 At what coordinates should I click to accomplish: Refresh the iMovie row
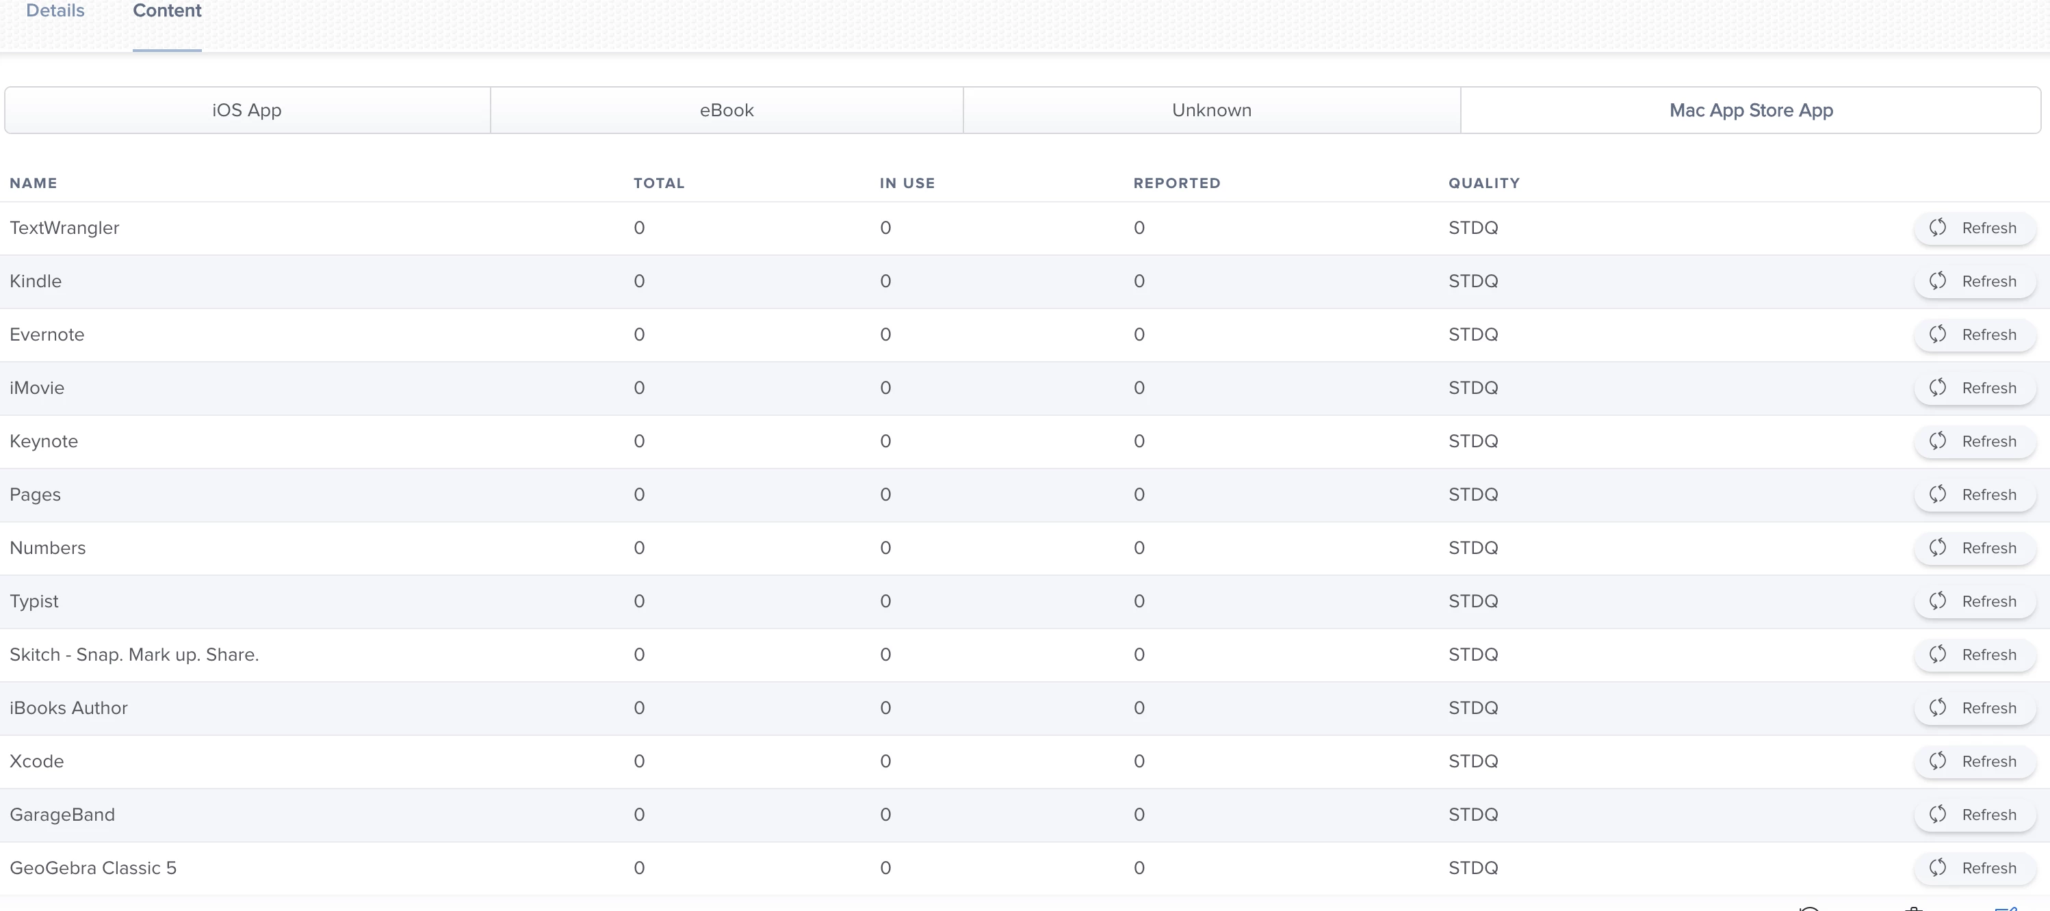pos(1975,388)
